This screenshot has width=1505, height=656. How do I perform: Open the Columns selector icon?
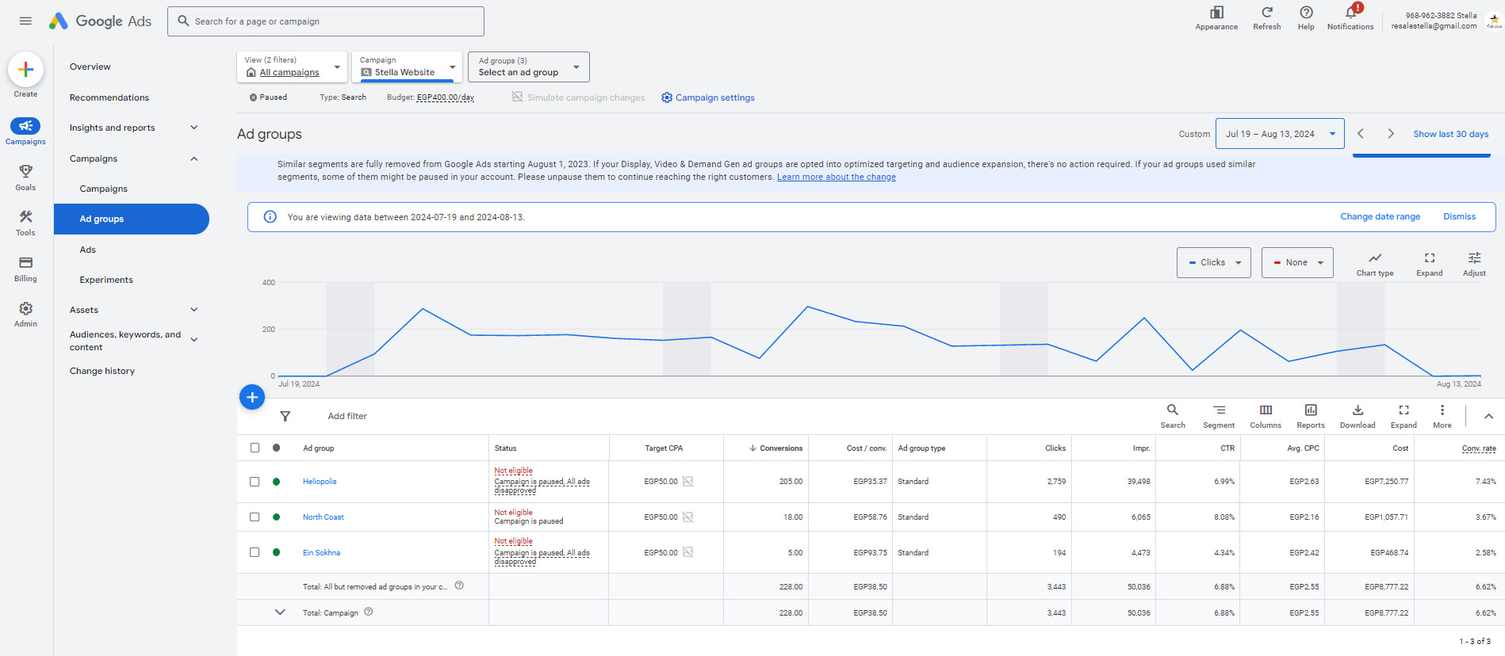click(1265, 415)
